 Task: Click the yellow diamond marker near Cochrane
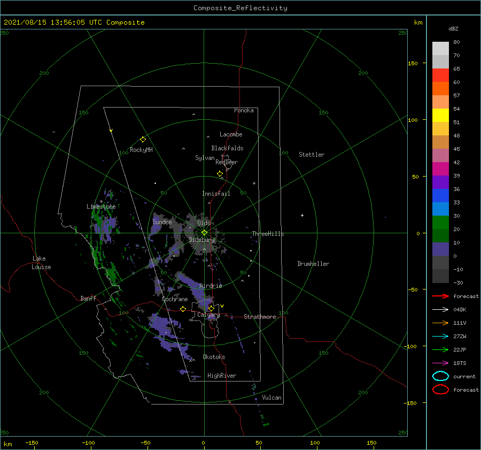click(x=183, y=309)
